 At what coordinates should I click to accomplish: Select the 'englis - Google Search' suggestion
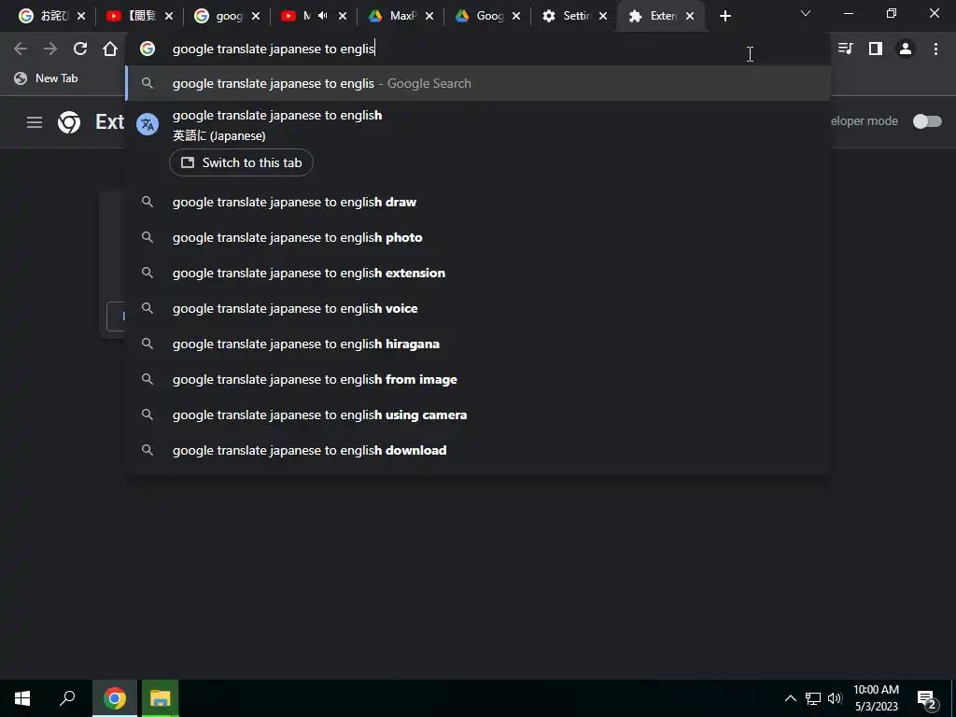(478, 83)
